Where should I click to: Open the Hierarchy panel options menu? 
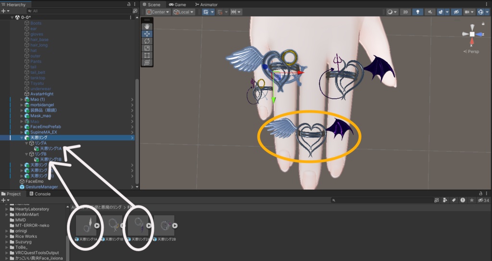[135, 4]
